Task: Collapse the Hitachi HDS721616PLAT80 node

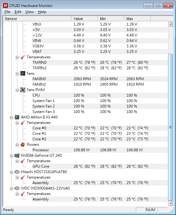Action: (11, 172)
